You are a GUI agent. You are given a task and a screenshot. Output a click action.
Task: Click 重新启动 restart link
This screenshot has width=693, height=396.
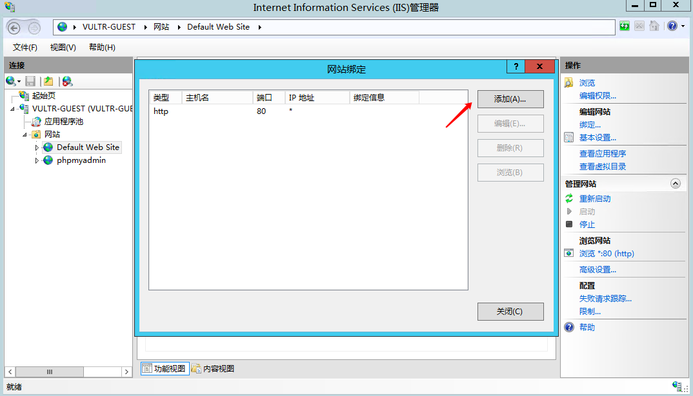click(595, 199)
